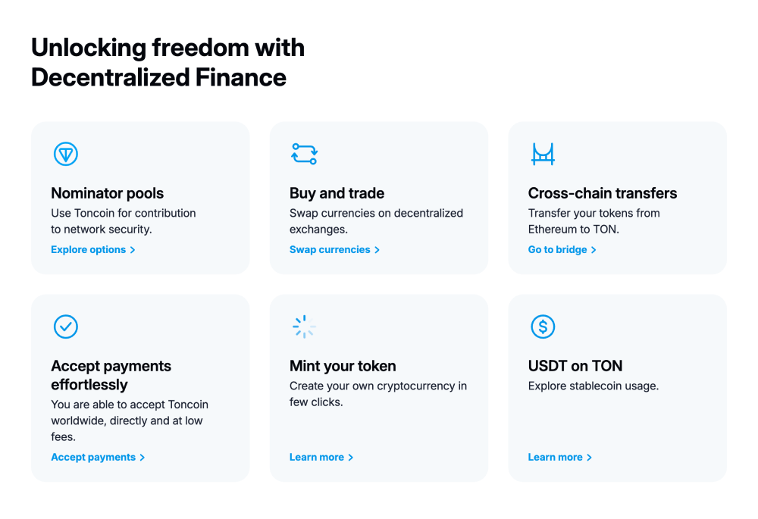Click the chevron next to Explore options
The image size is (758, 519).
click(x=133, y=250)
